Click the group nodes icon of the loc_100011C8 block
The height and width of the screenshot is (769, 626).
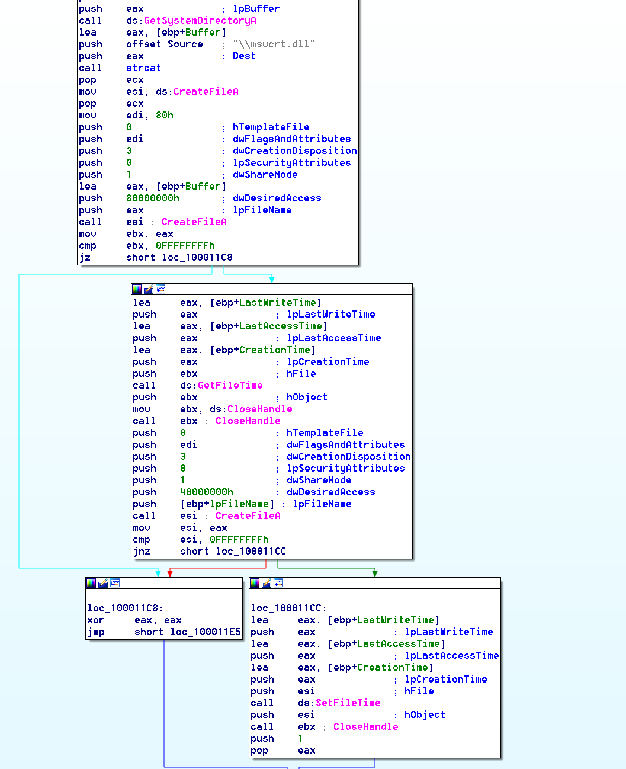(115, 583)
